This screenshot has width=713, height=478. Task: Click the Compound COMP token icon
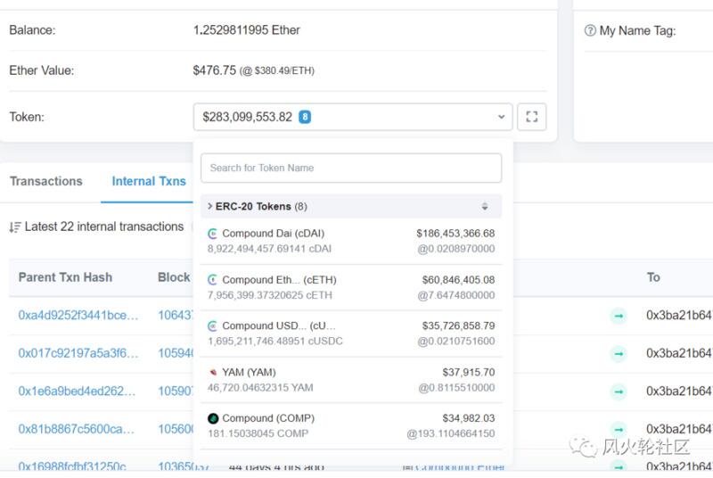(x=213, y=418)
